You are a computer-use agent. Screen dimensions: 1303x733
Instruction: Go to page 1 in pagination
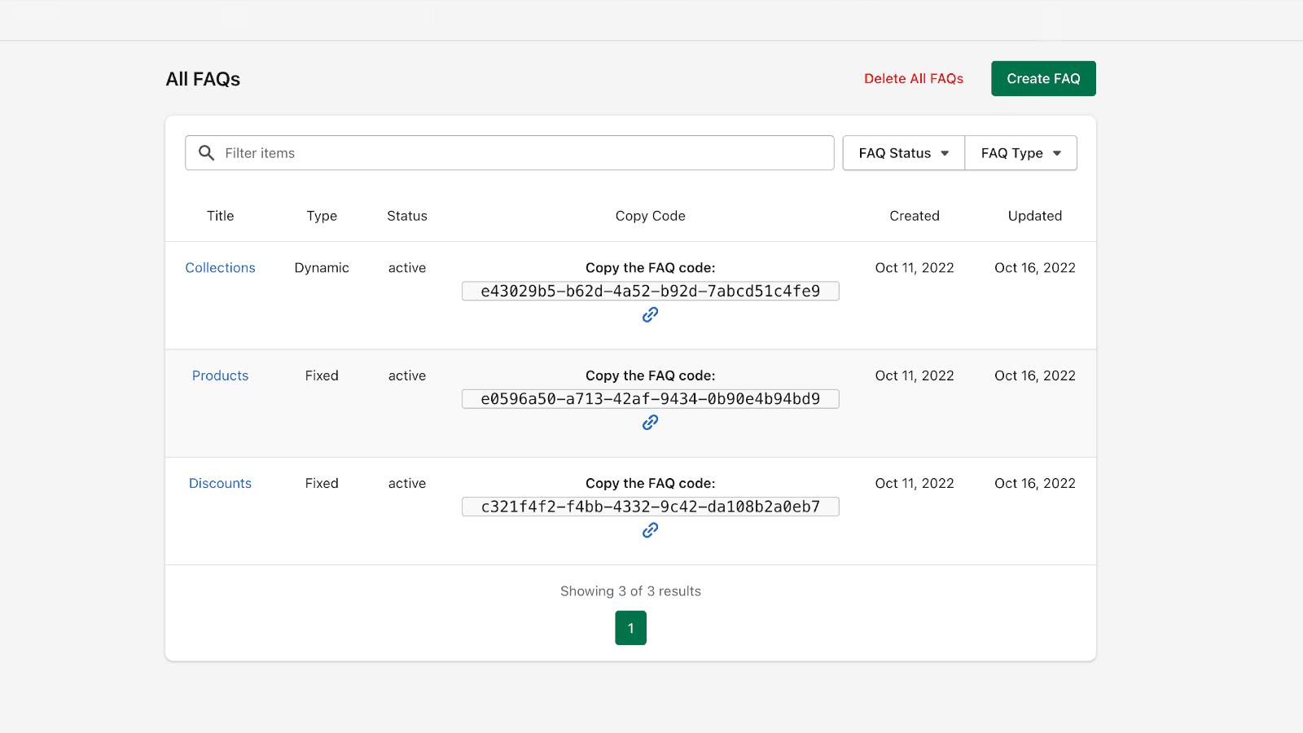(x=630, y=628)
